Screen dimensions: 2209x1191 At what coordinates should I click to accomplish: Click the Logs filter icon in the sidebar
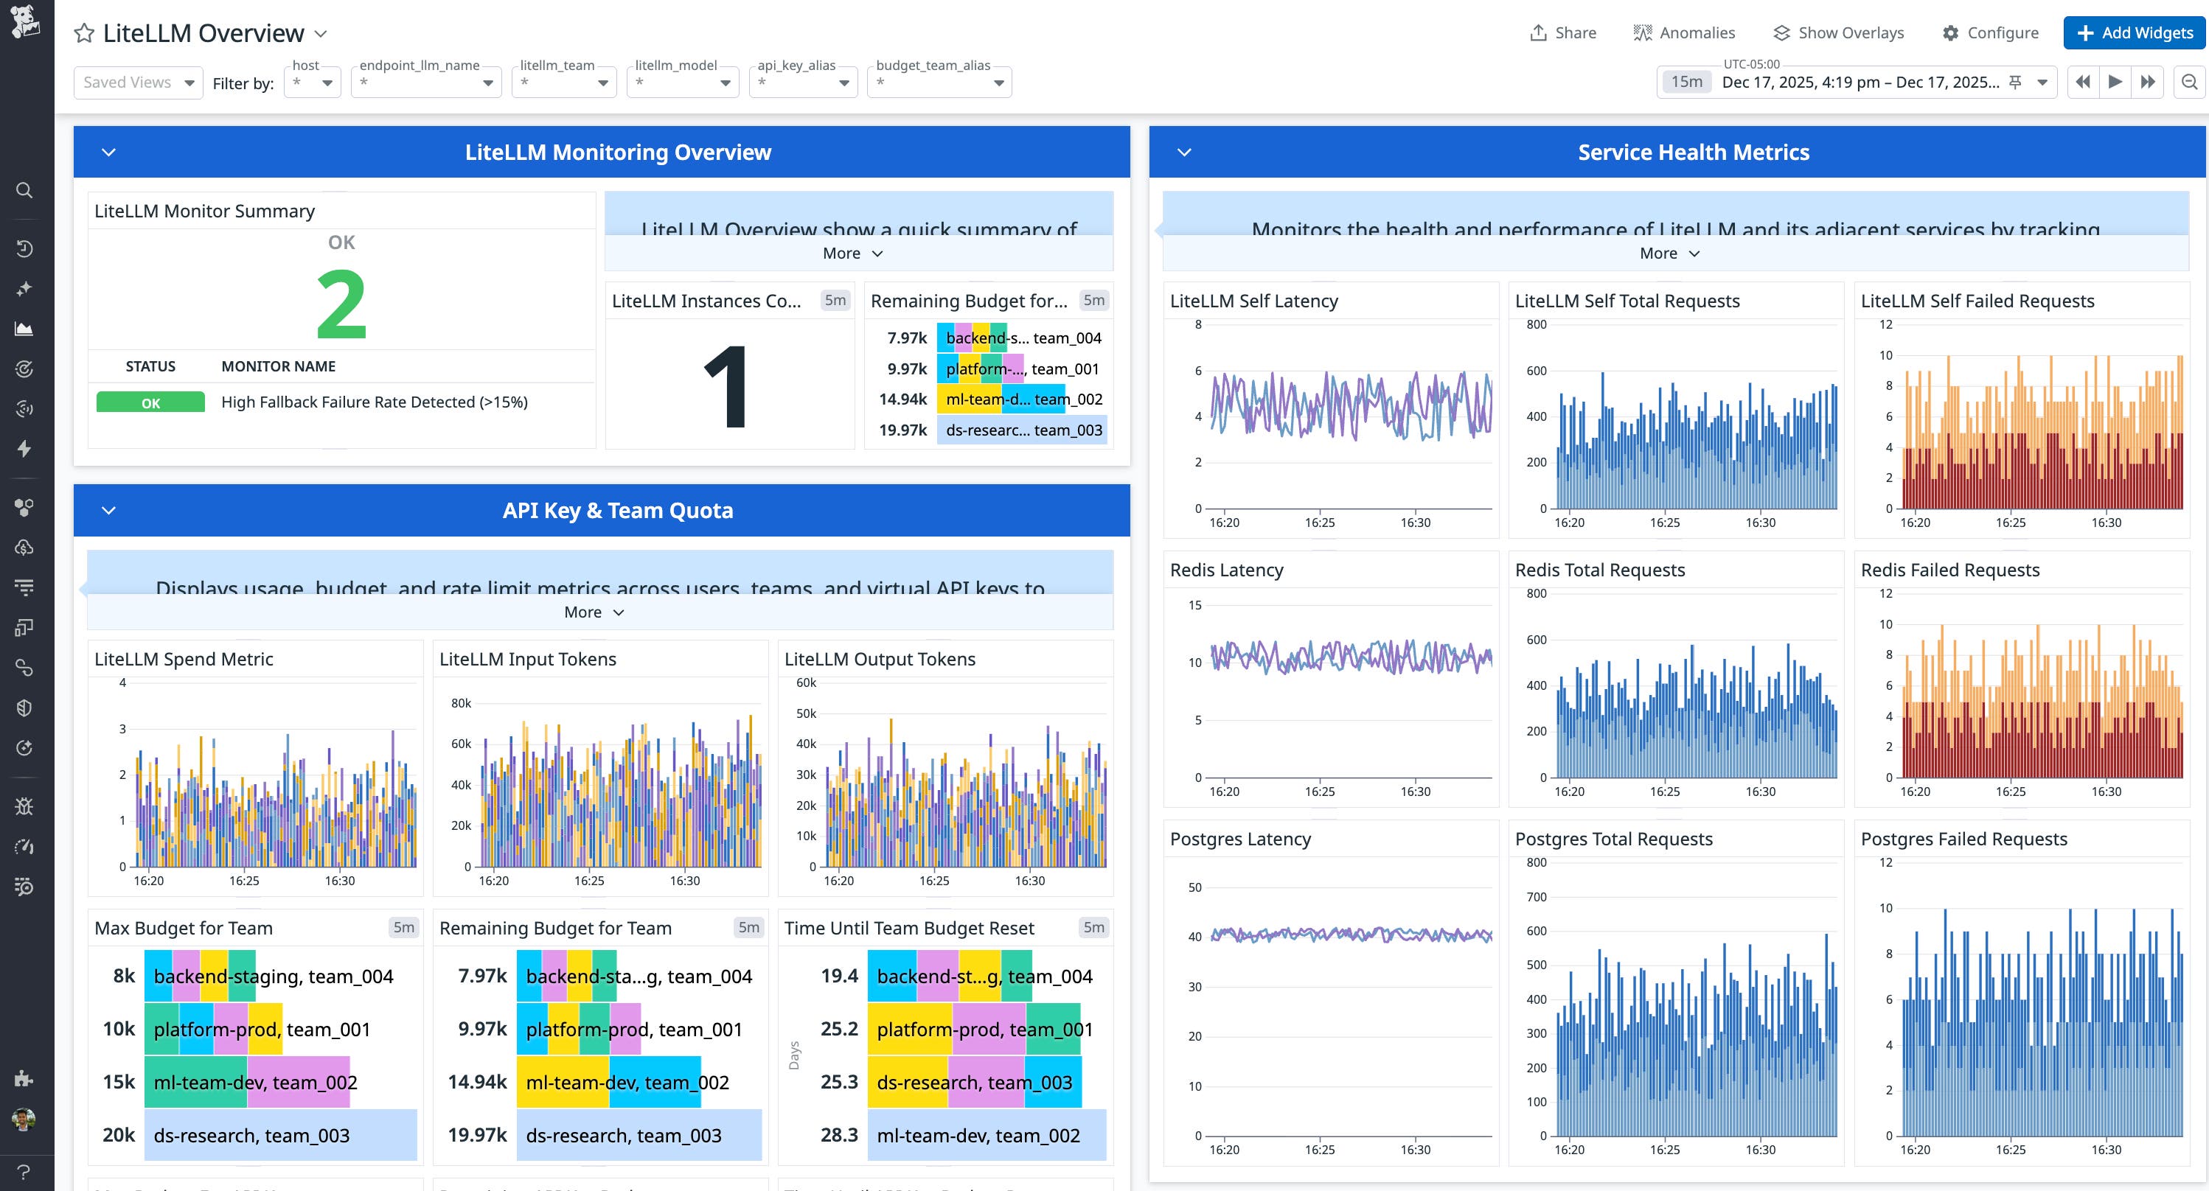(25, 587)
